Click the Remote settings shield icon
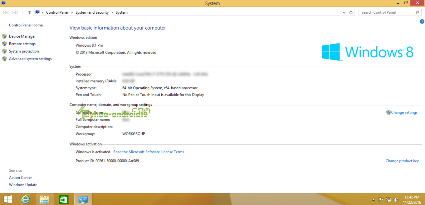 pos(4,44)
